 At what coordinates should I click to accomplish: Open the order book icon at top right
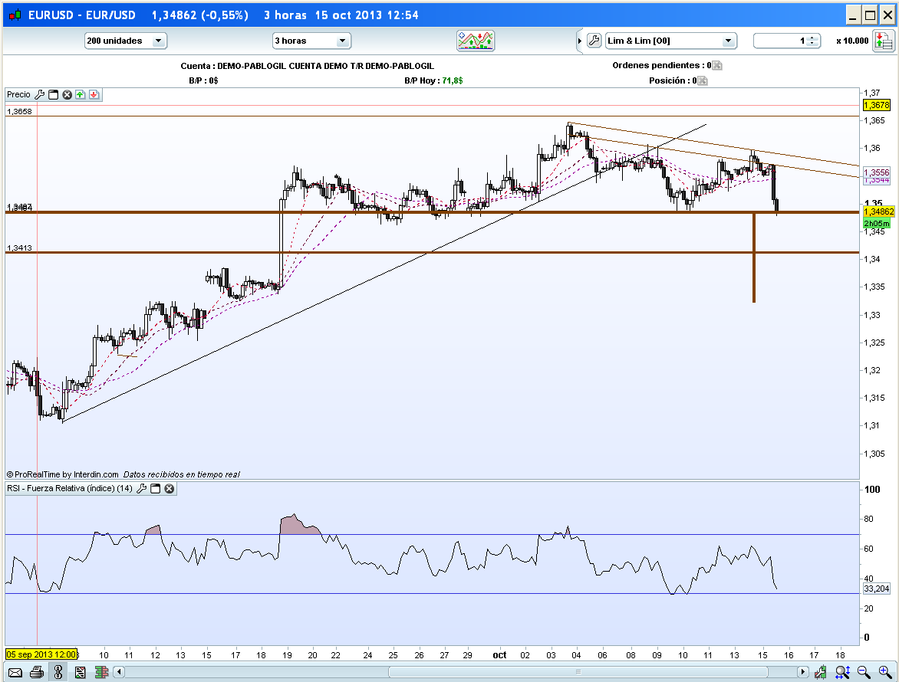click(881, 41)
